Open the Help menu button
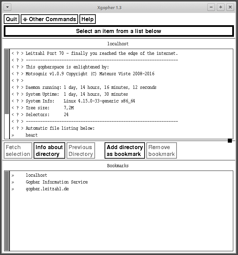This screenshot has width=238, height=255. click(87, 19)
